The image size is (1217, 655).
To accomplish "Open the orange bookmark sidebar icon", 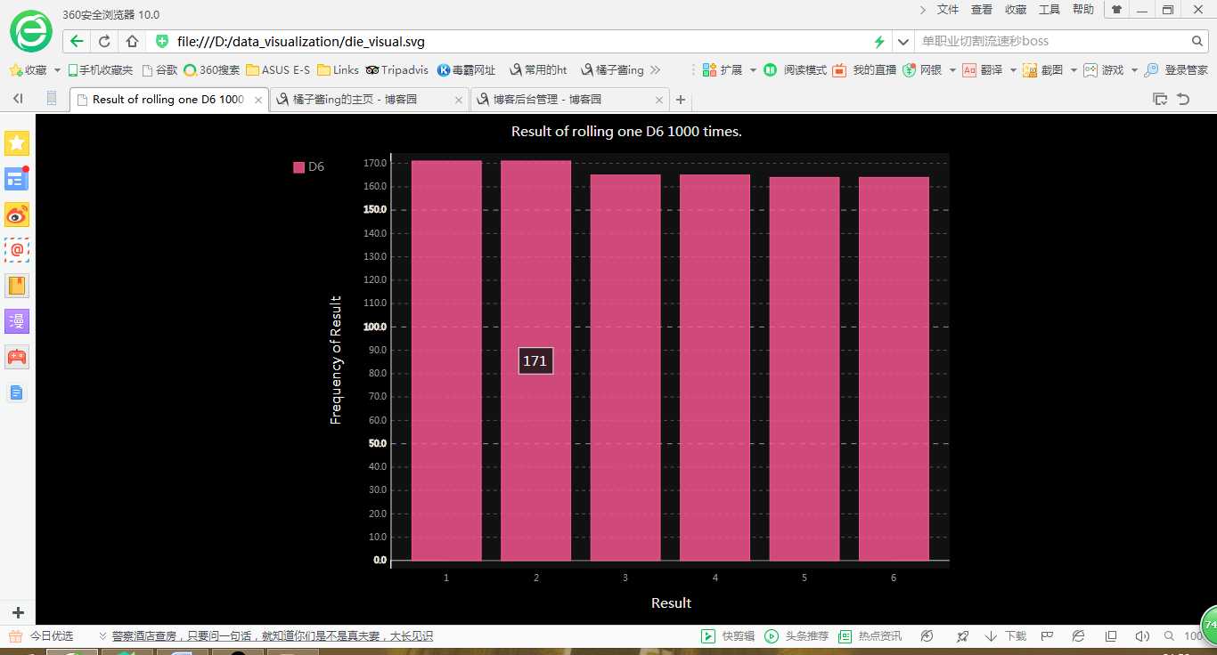I will [x=17, y=286].
